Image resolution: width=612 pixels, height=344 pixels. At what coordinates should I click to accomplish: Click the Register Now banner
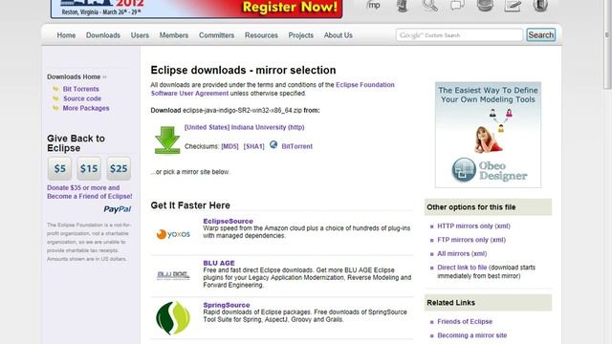pos(196,9)
